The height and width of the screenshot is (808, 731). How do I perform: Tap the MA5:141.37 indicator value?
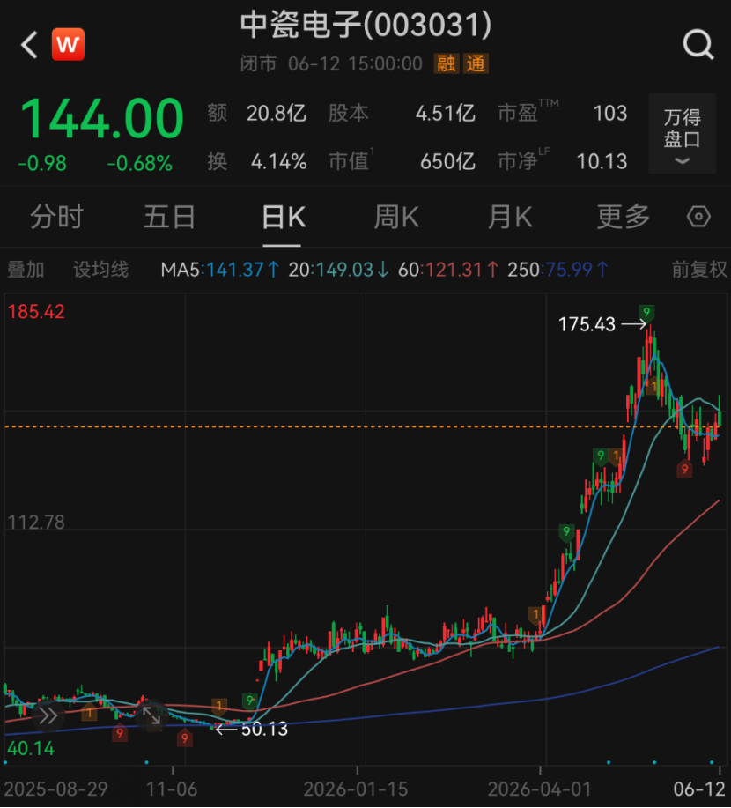click(x=220, y=270)
